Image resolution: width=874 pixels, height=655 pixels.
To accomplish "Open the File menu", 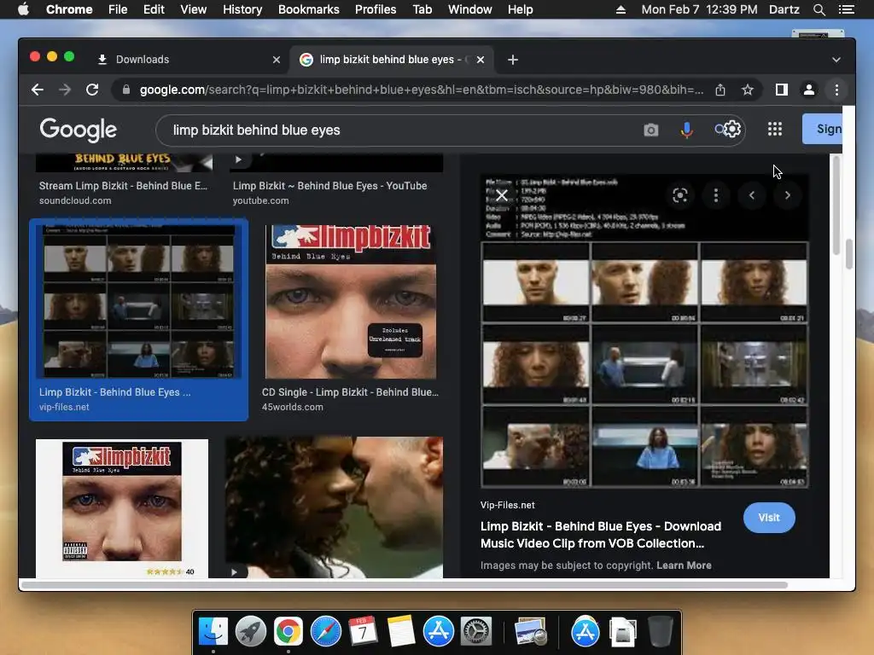I will 118,9.
